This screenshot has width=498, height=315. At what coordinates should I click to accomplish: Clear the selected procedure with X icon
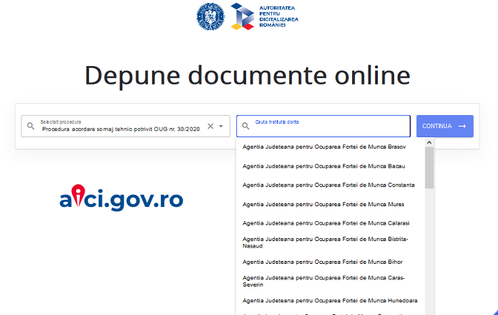(x=210, y=126)
